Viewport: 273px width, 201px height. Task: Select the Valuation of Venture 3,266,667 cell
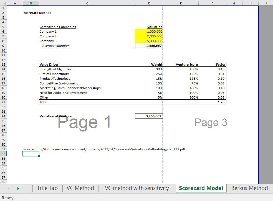click(149, 116)
